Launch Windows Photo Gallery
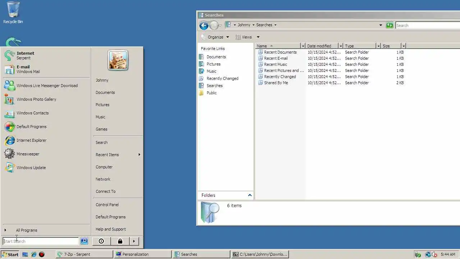The height and width of the screenshot is (259, 460). pos(46,99)
